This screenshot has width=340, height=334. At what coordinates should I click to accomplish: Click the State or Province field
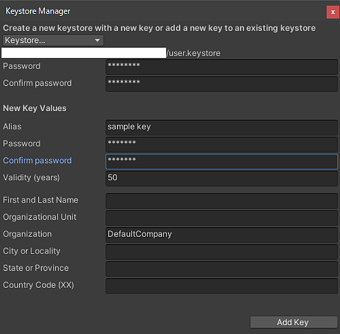point(222,269)
